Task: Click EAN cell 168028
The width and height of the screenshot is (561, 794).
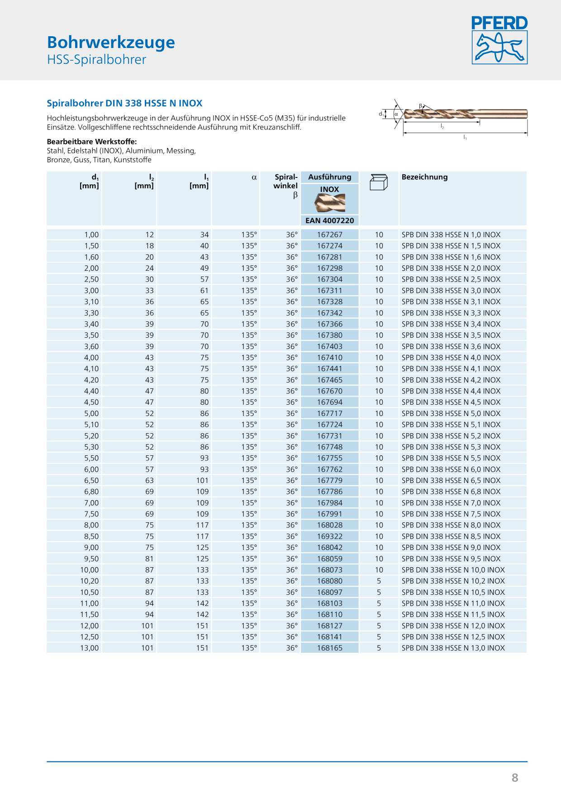Action: [330, 525]
